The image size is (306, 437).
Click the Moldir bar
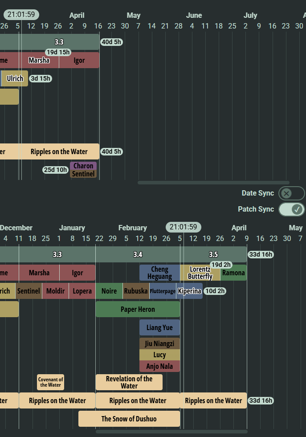click(56, 291)
